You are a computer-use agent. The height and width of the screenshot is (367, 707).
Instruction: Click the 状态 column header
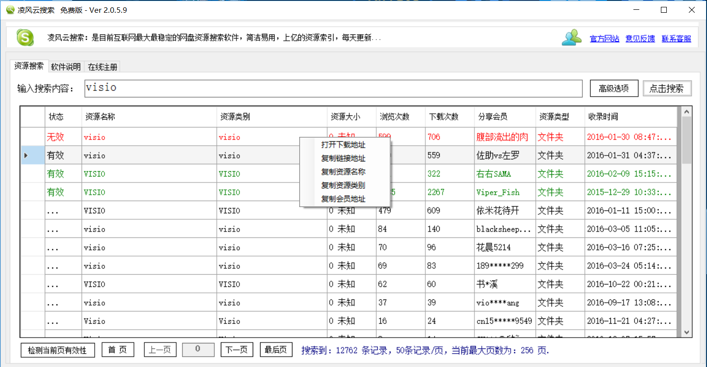tap(63, 117)
